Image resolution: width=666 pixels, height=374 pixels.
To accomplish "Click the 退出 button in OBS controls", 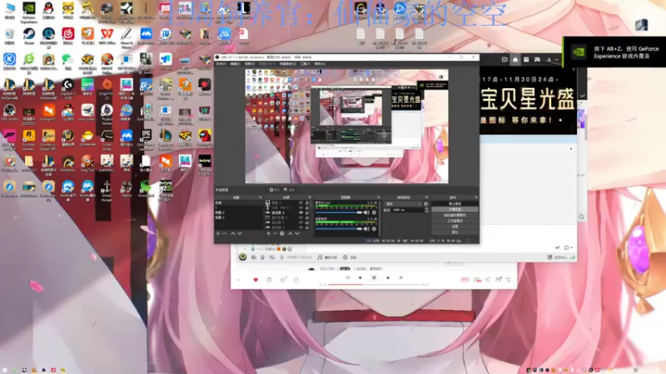I will click(455, 233).
